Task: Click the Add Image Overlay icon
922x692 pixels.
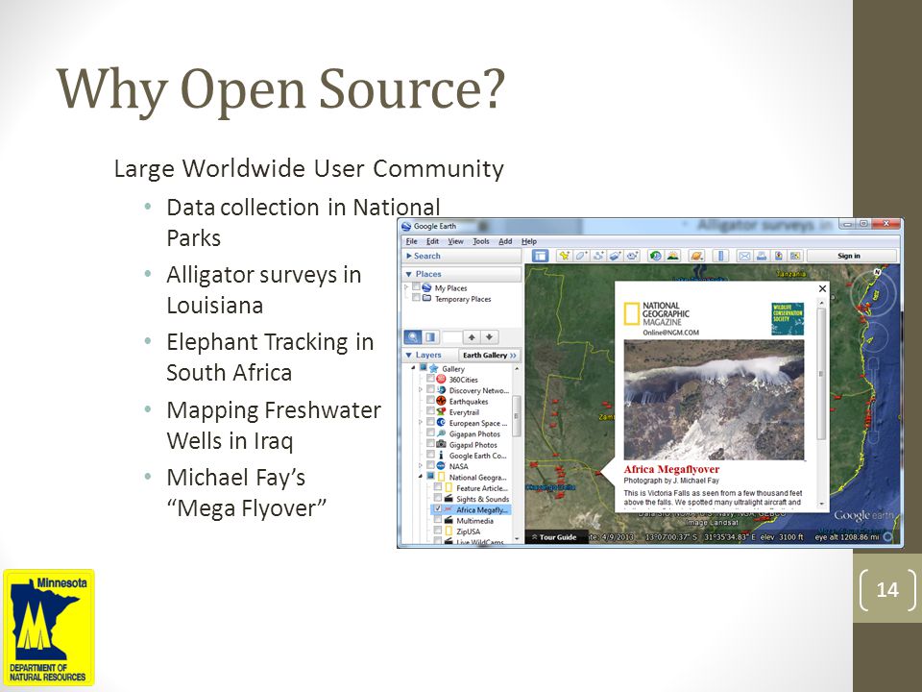Action: [x=615, y=256]
